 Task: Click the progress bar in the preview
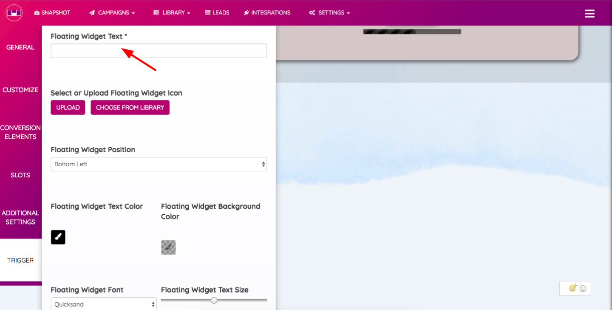coord(412,31)
